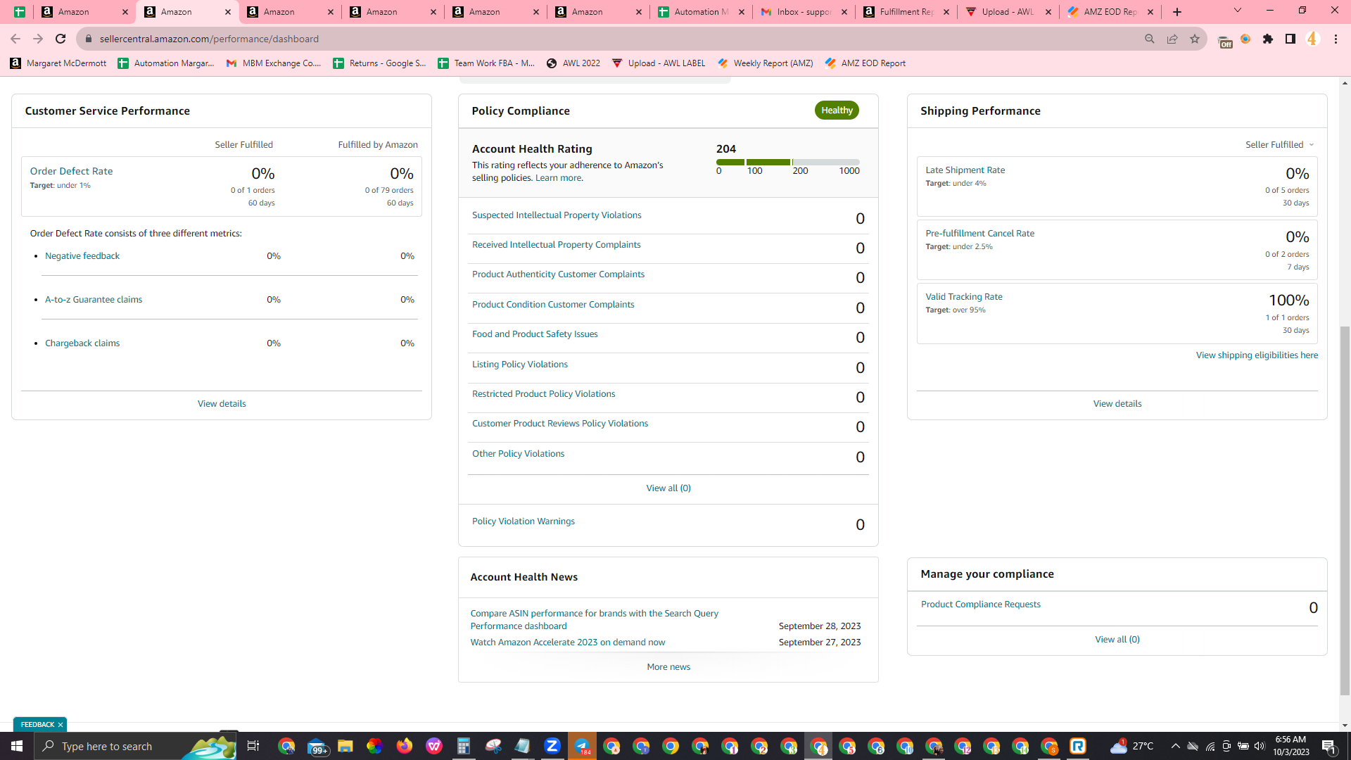This screenshot has width=1351, height=760.
Task: Bookmark this page with star icon
Action: tap(1195, 39)
